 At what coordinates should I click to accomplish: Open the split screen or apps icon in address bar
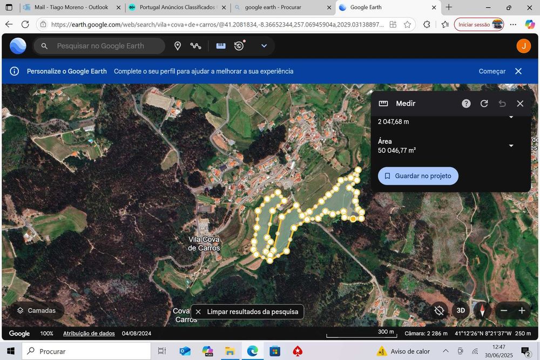pos(393,24)
